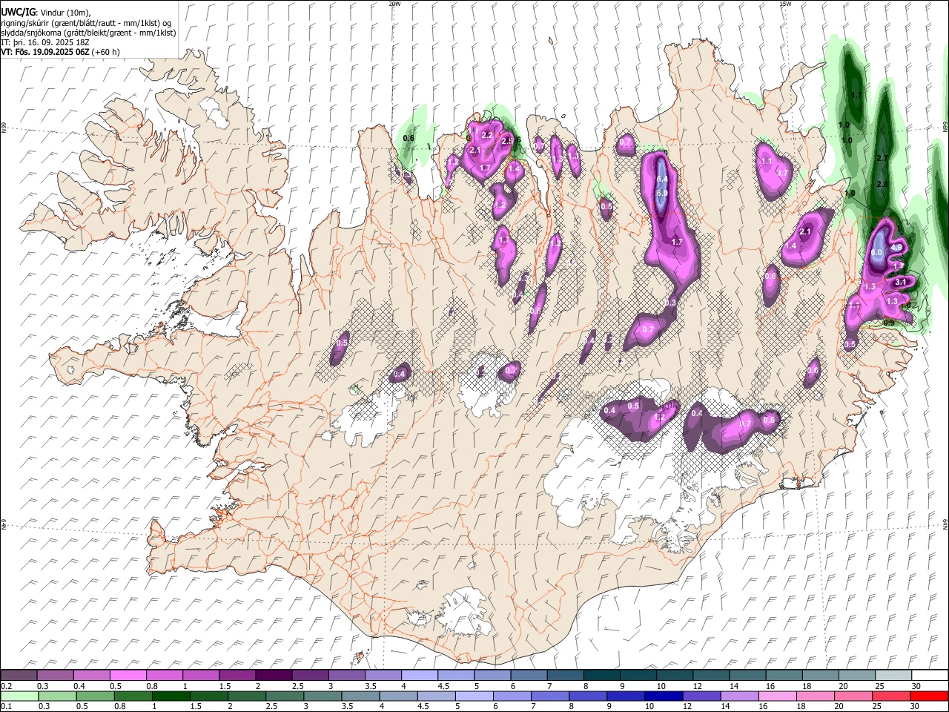Click the lavender swatch labeled 14, lower legend
This screenshot has height=712, width=949.
coord(739,696)
